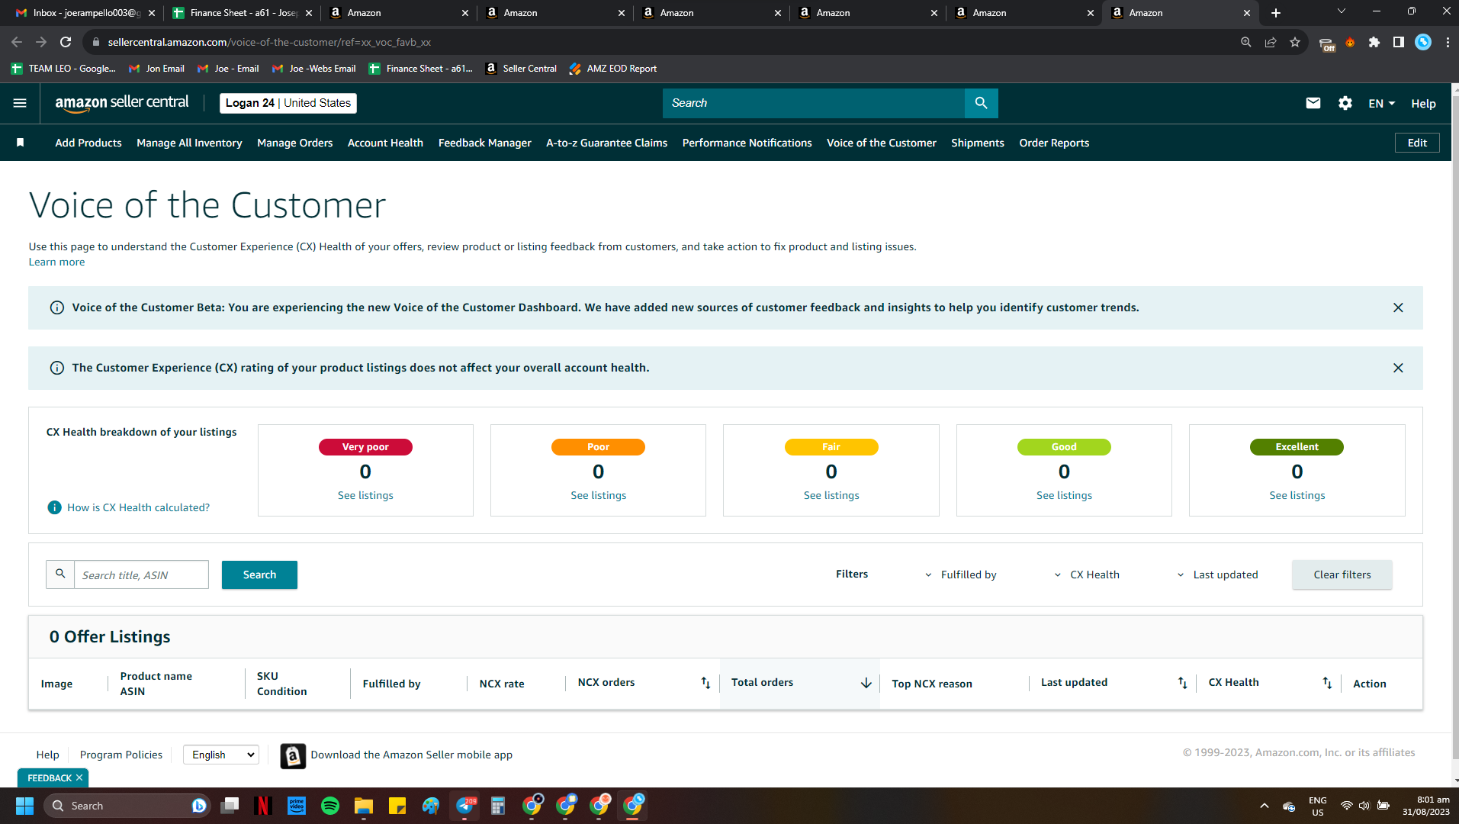The height and width of the screenshot is (824, 1459).
Task: See listings under Poor
Action: tap(598, 495)
